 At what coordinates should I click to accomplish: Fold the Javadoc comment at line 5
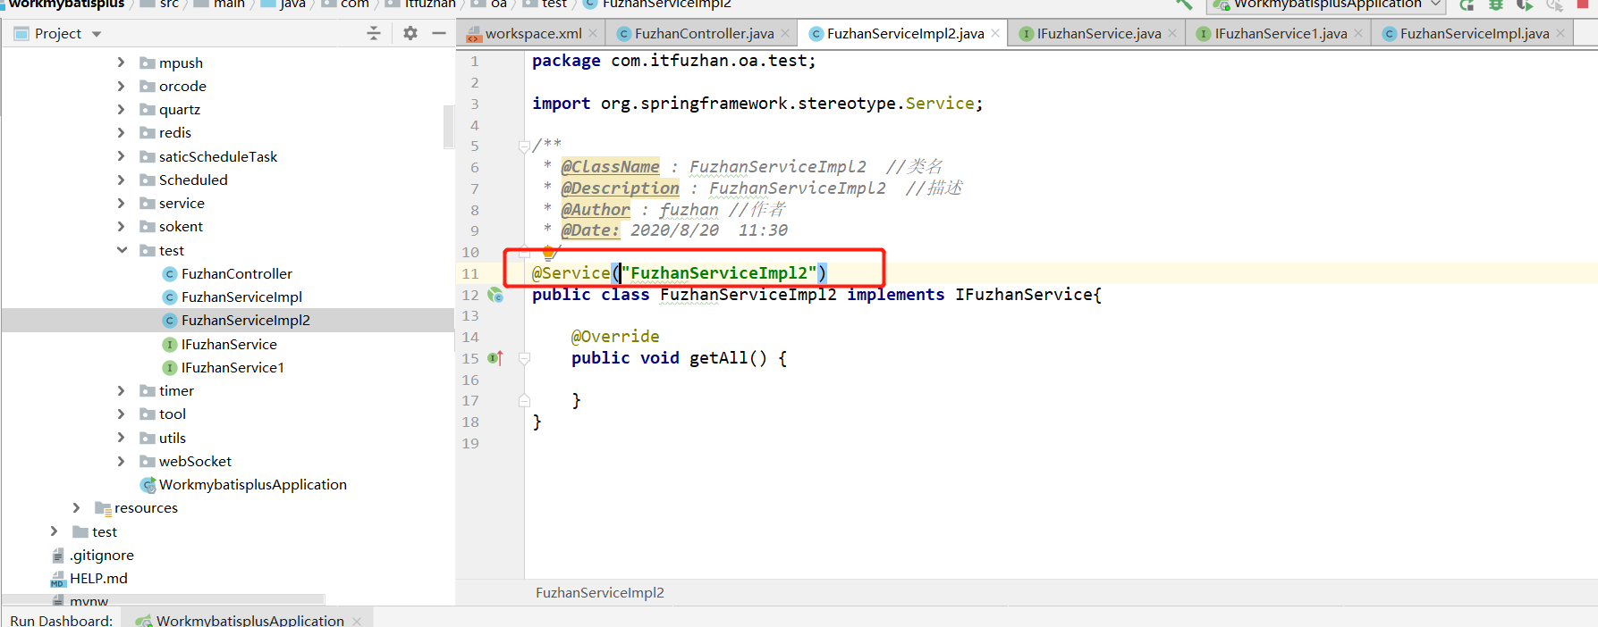coord(524,146)
